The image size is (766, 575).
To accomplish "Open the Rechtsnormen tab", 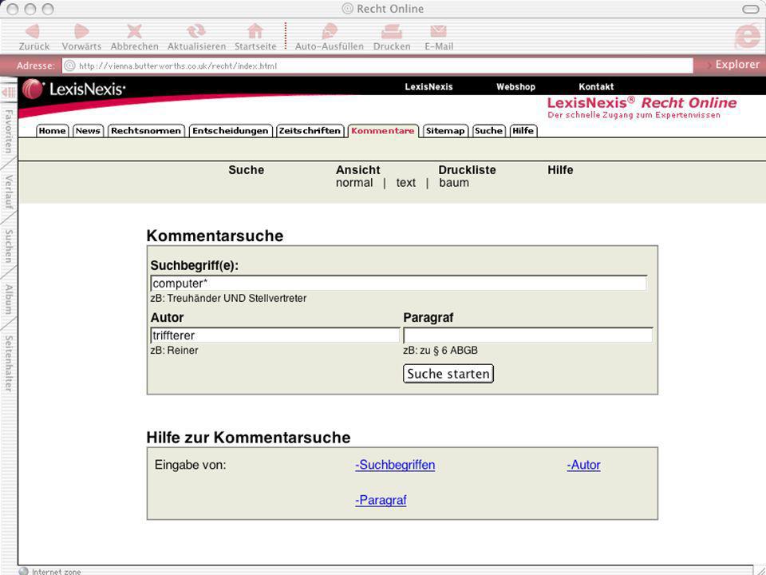I will click(146, 130).
